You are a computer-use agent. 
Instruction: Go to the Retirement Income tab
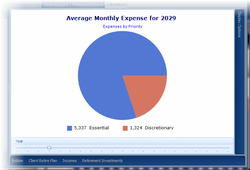pyautogui.click(x=88, y=5)
